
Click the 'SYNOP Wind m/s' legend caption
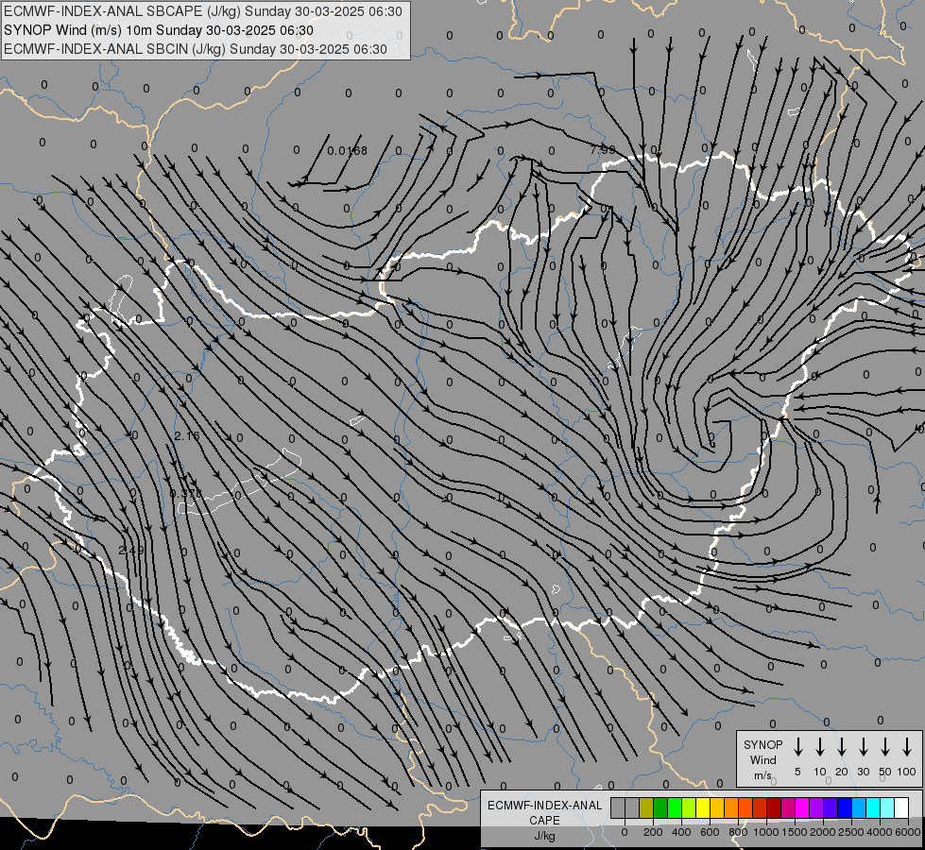point(762,759)
